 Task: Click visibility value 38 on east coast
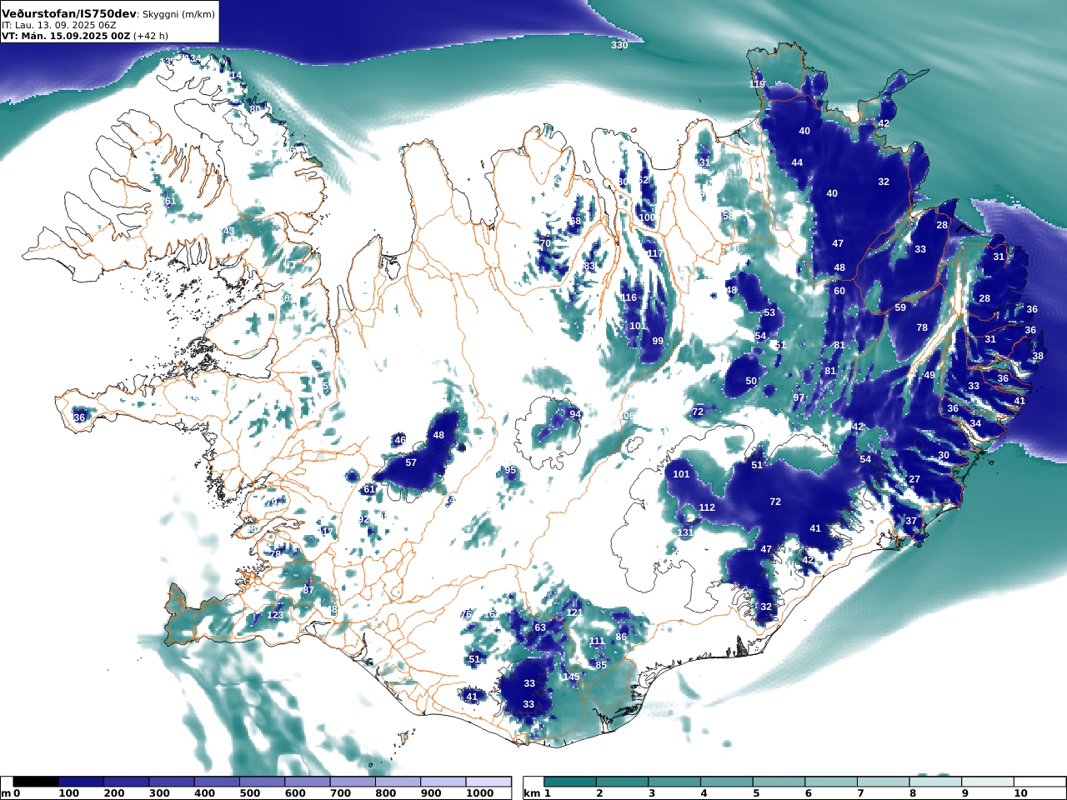1038,356
